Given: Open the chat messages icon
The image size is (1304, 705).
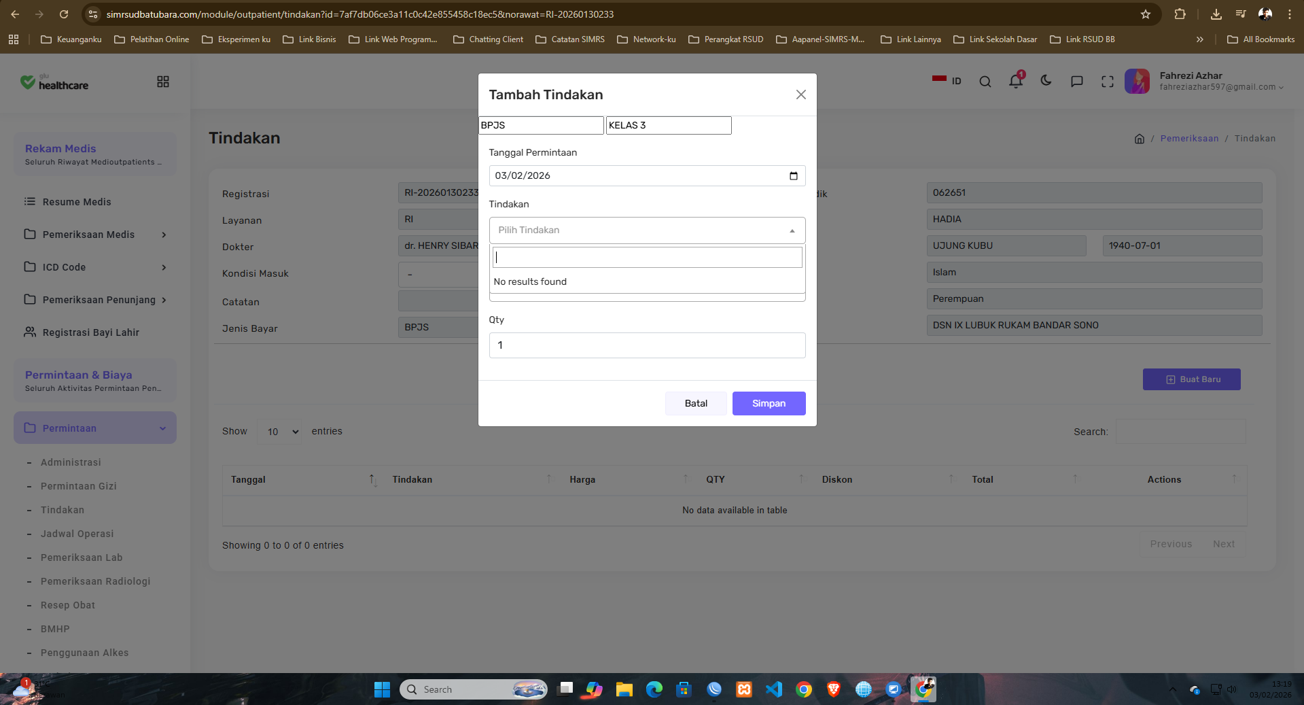Looking at the screenshot, I should tap(1076, 82).
